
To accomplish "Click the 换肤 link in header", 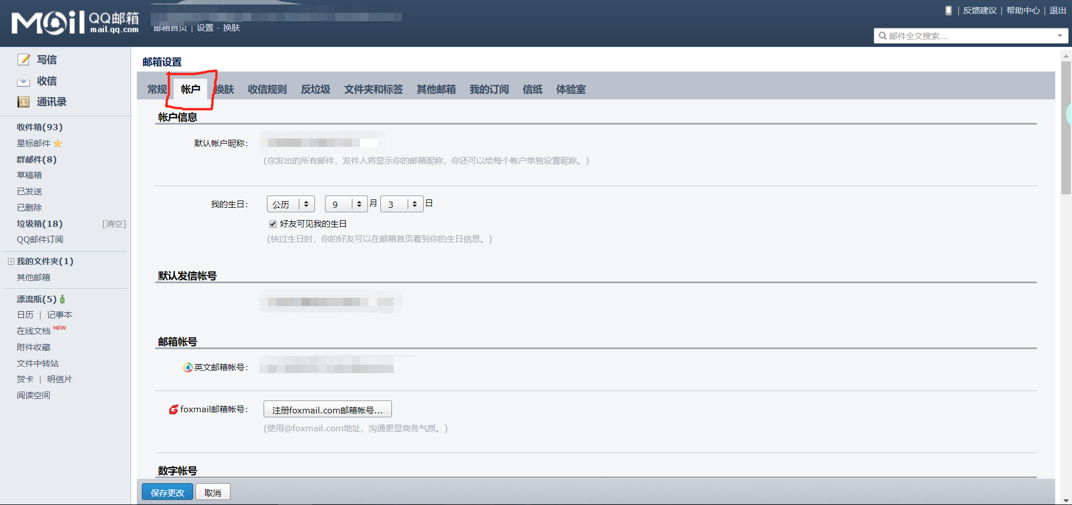I will pyautogui.click(x=232, y=28).
